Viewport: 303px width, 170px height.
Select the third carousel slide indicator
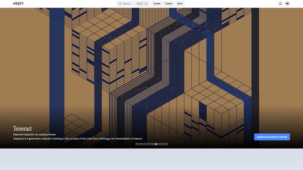tap(142, 144)
